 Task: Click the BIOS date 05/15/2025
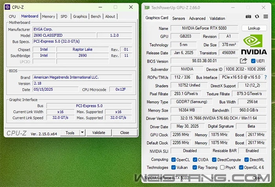(55, 89)
